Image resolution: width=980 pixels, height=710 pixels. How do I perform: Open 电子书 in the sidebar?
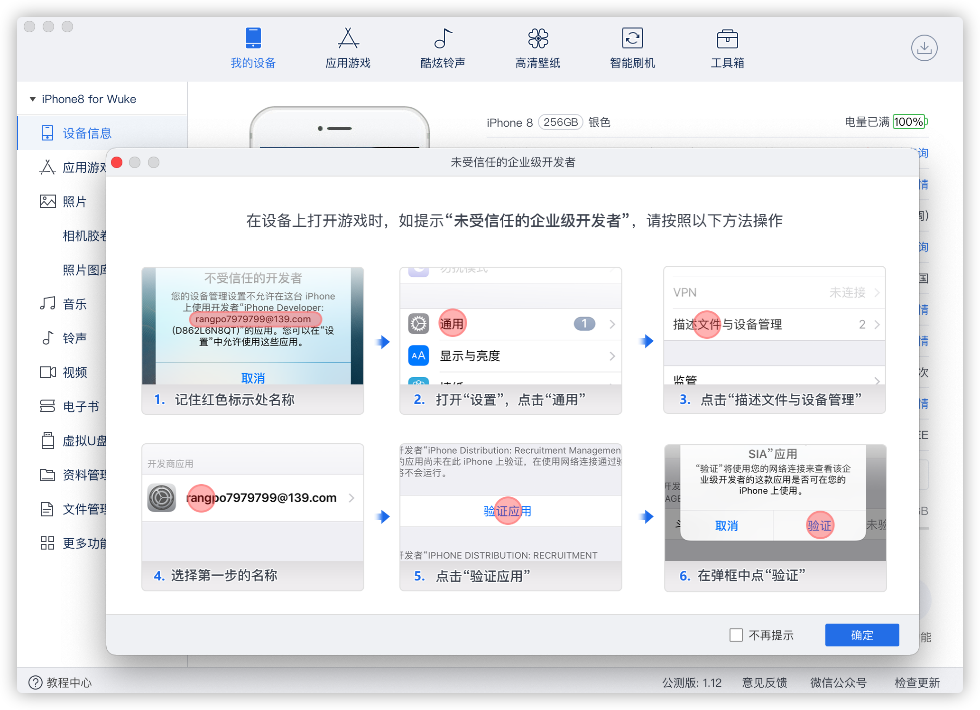81,407
